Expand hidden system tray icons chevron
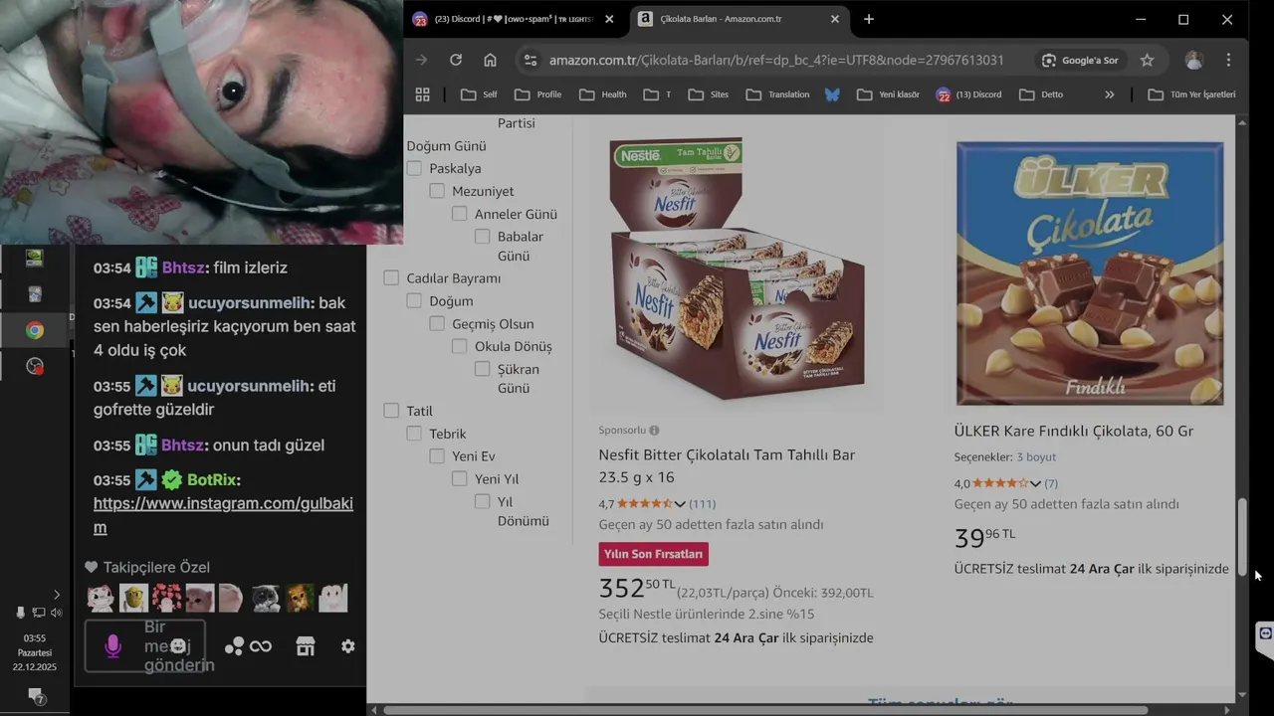 click(56, 595)
